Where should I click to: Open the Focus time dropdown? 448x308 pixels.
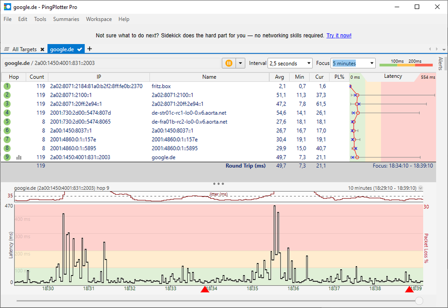[371, 63]
